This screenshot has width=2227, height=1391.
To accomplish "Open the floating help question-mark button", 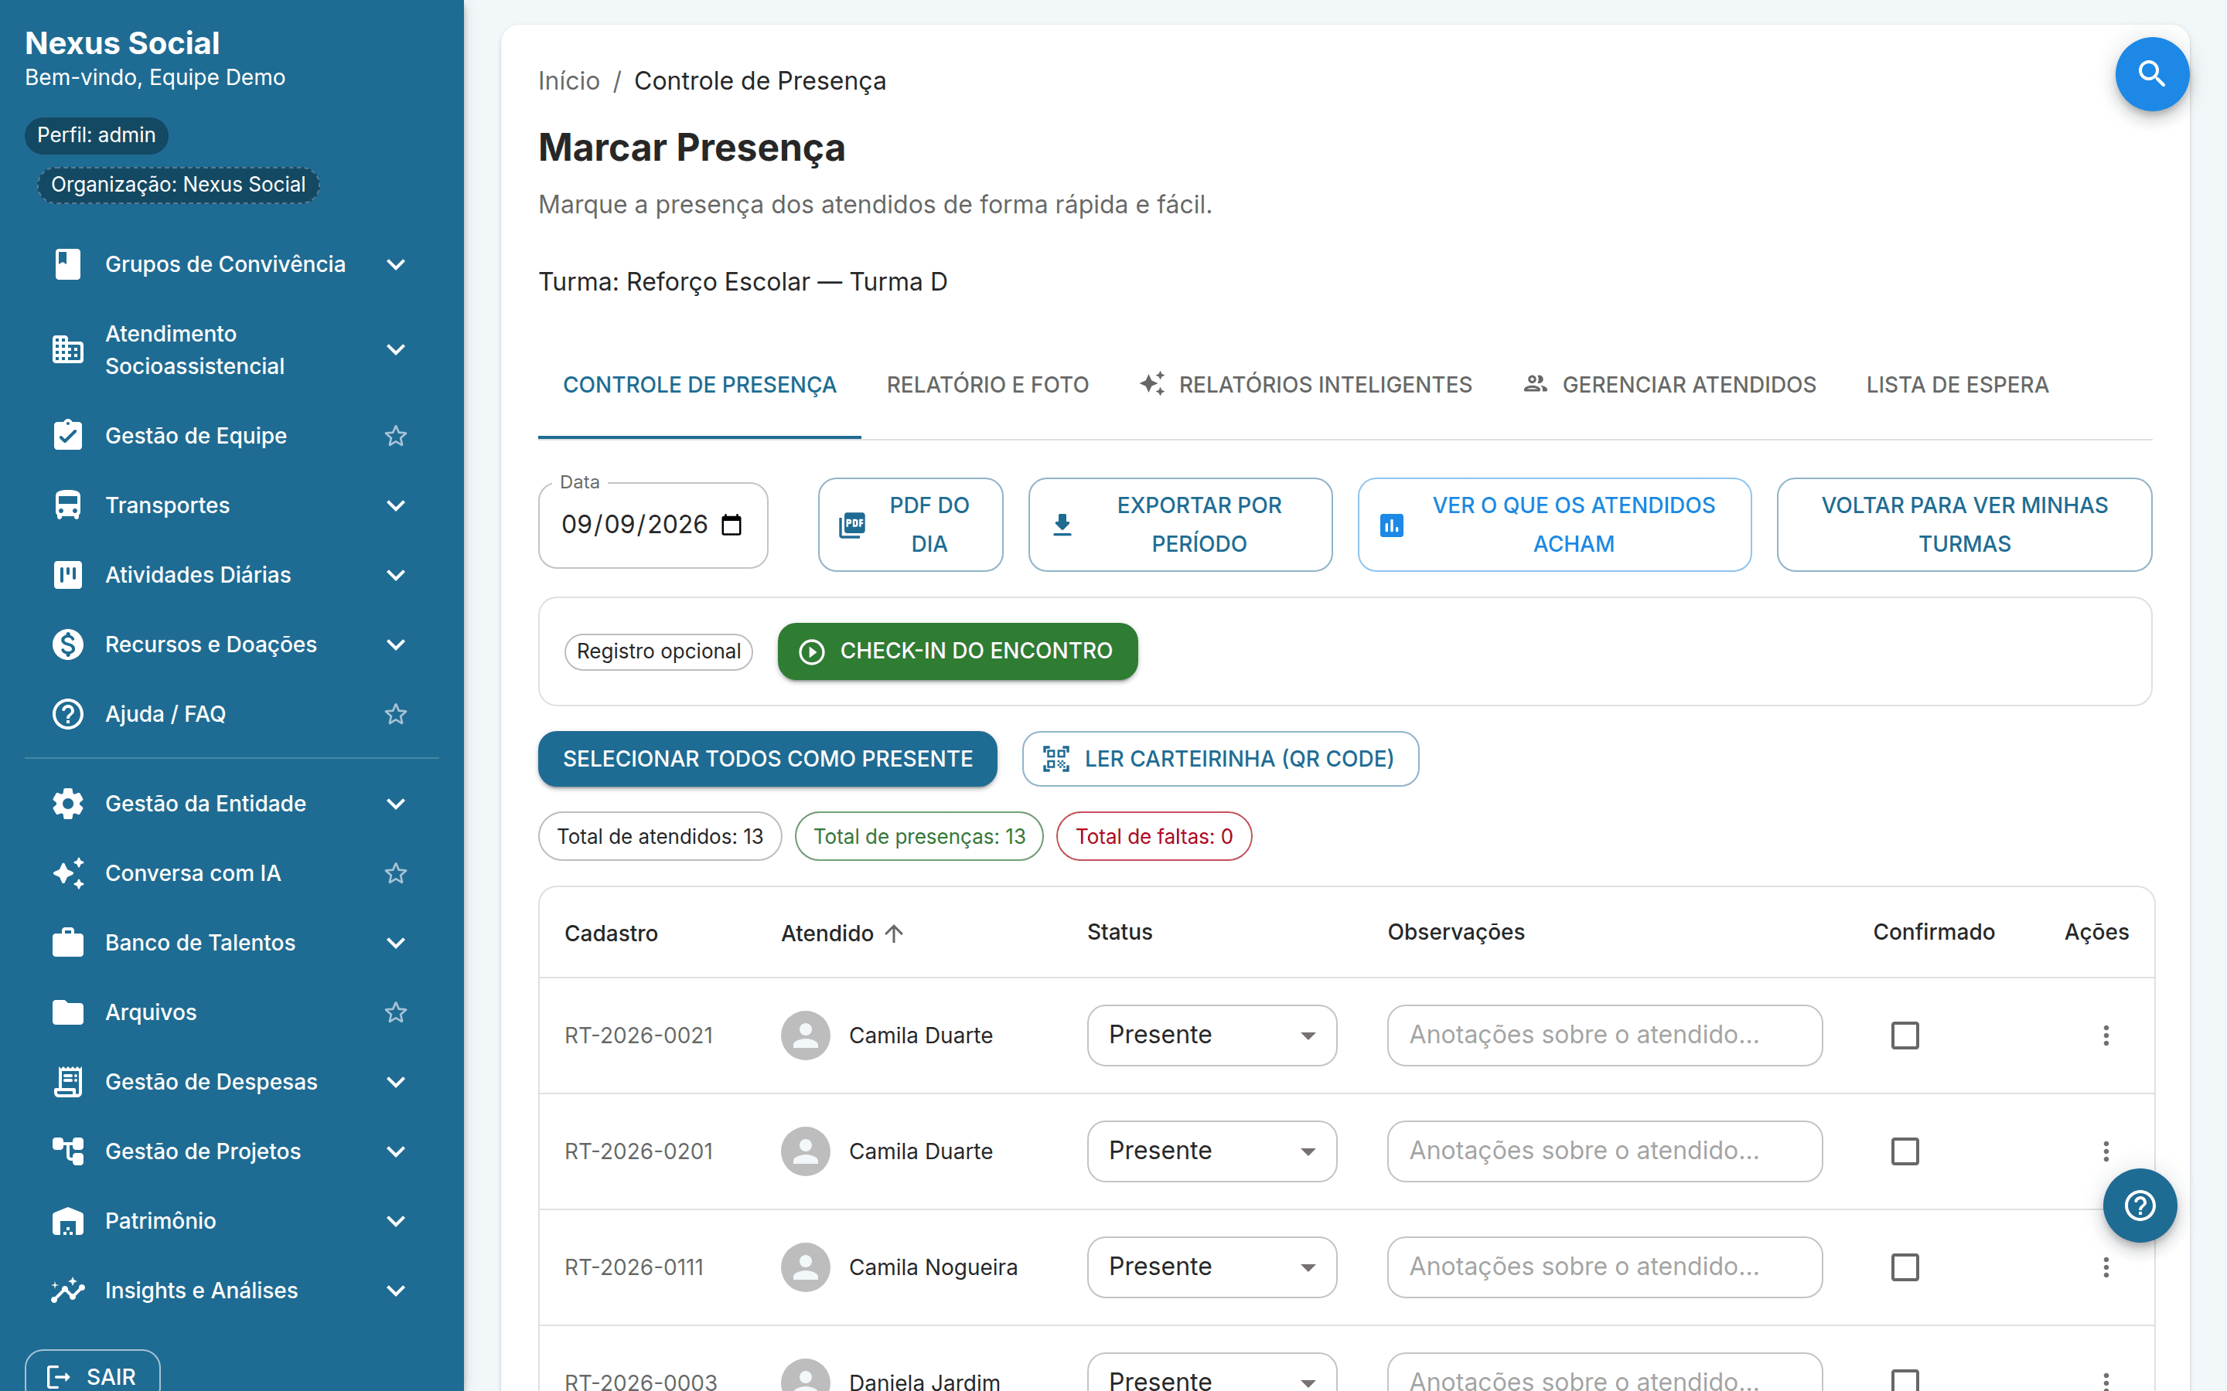I will 2139,1206.
